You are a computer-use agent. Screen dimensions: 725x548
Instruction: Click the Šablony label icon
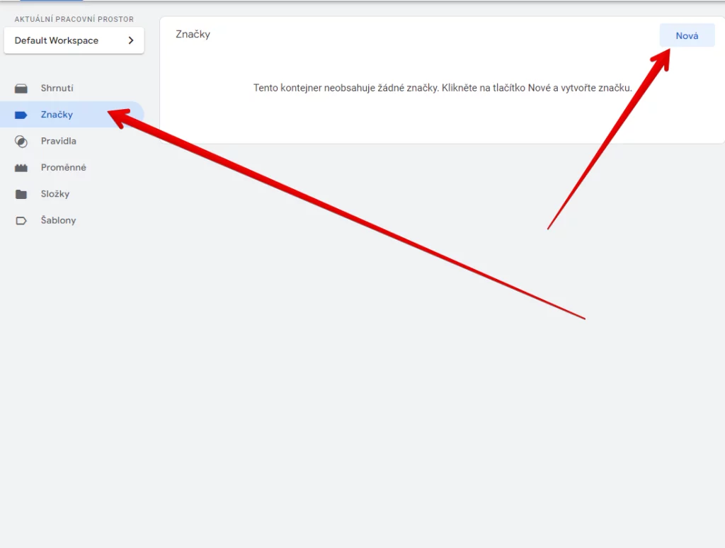pyautogui.click(x=21, y=221)
